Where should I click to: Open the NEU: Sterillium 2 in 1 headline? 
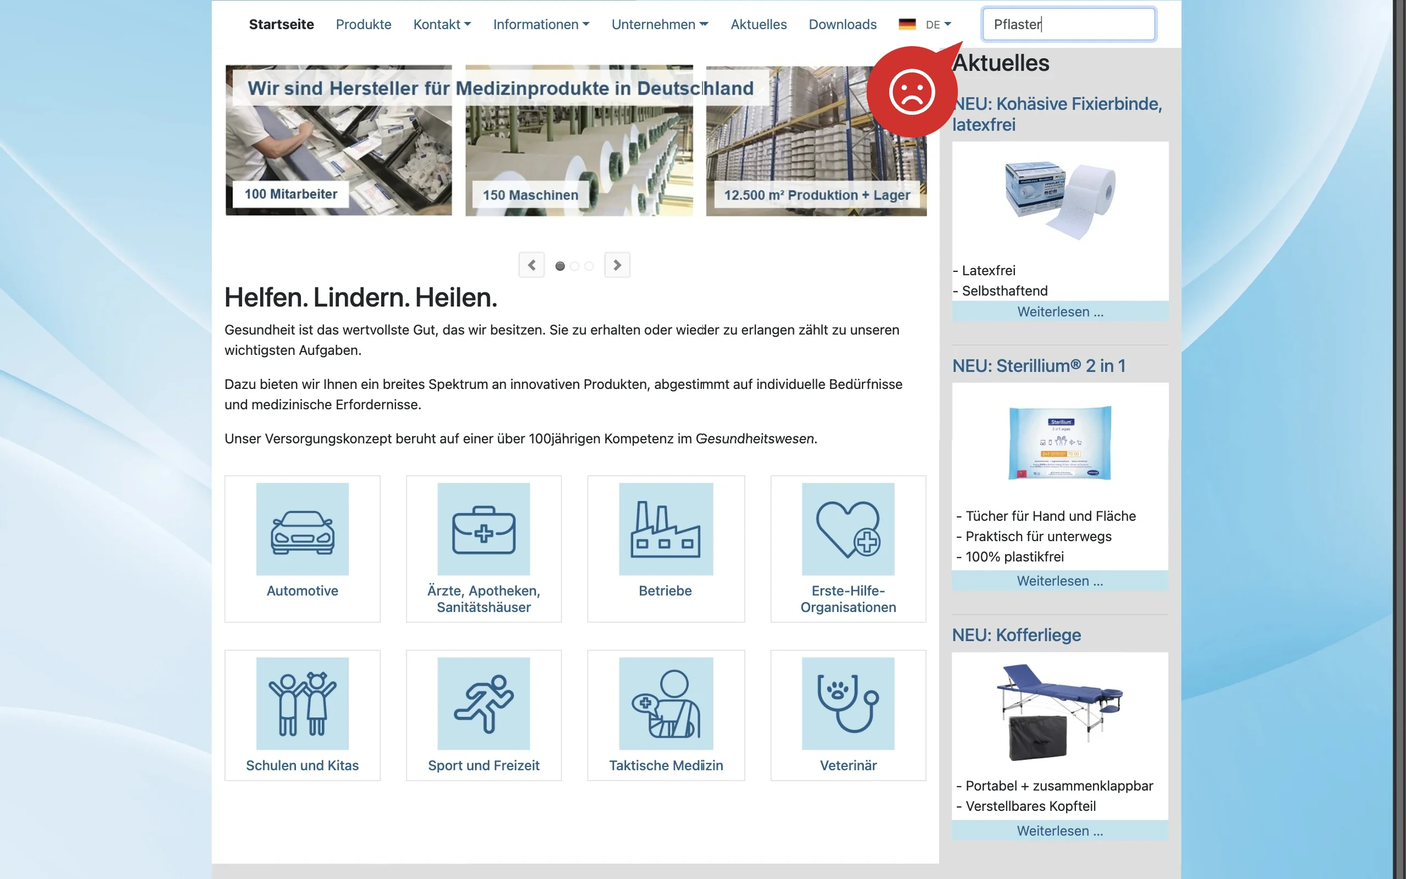(x=1039, y=366)
